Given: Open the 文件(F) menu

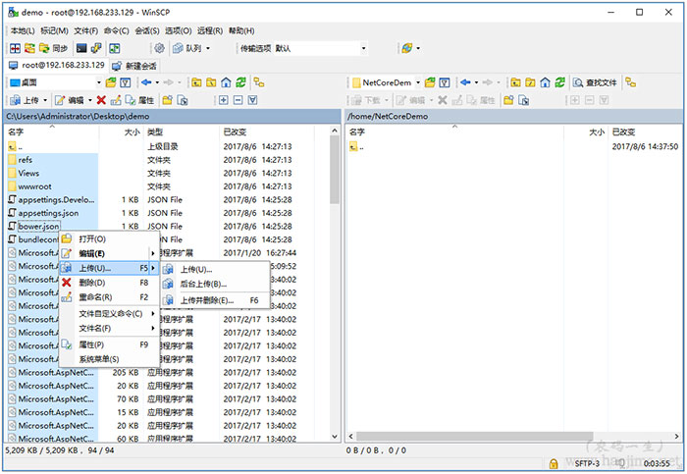Looking at the screenshot, I should coord(86,30).
